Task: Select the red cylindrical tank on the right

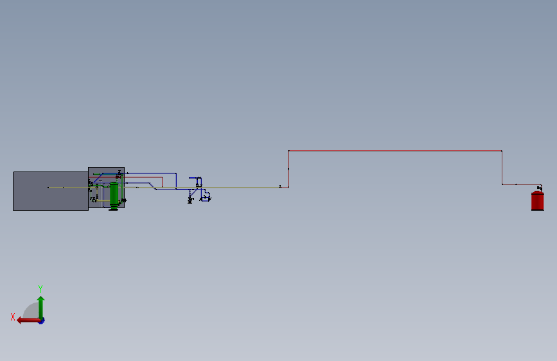Action: (538, 201)
